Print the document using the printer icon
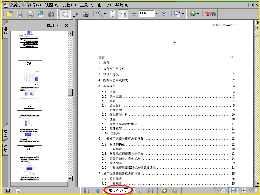Image resolution: width=260 pixels, height=195 pixels. click(30, 14)
